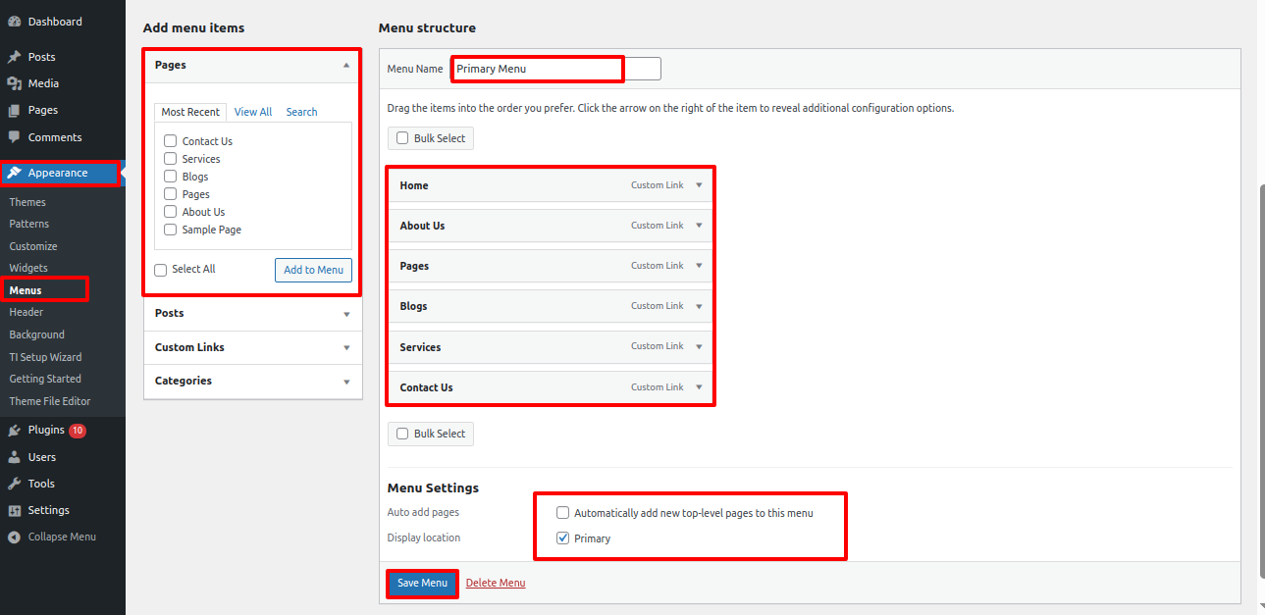The image size is (1265, 615).
Task: Uncheck the Primary display location
Action: [562, 538]
